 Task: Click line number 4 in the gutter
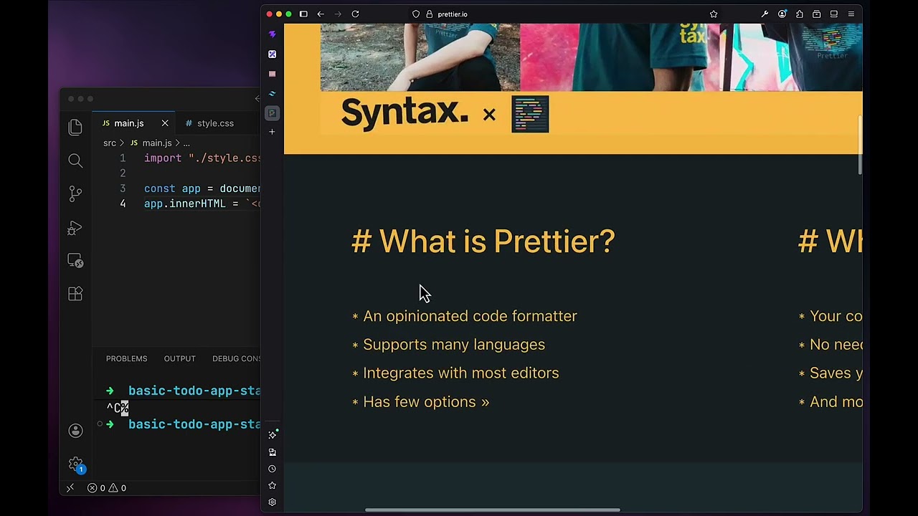tap(123, 204)
